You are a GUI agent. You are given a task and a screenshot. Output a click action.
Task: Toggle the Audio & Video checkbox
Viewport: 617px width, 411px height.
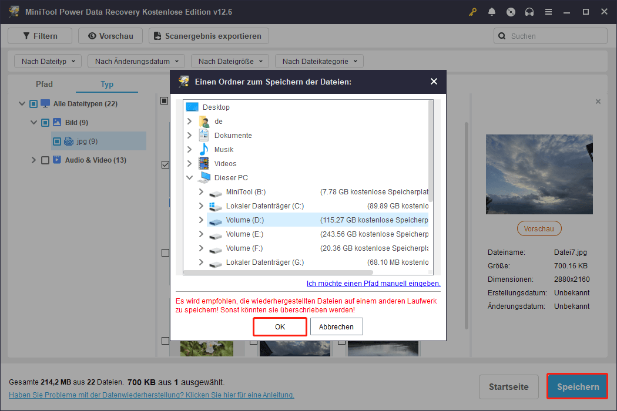pyautogui.click(x=45, y=160)
